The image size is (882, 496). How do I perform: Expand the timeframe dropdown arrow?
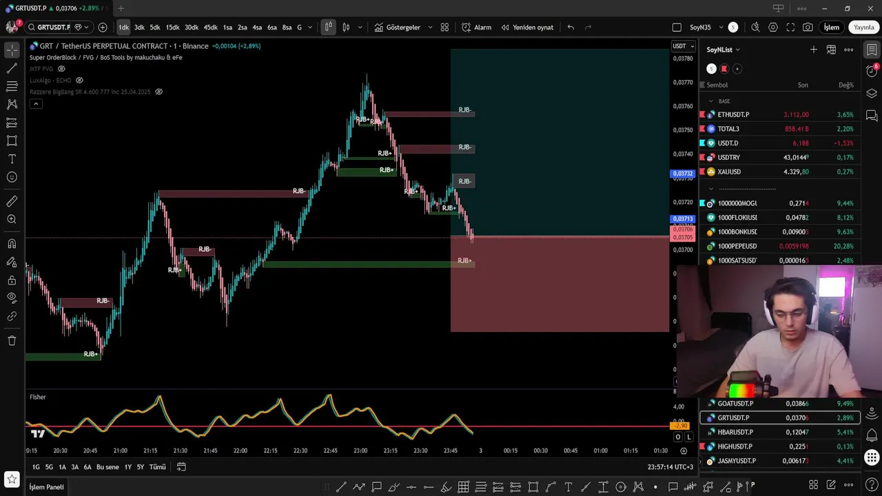pos(309,28)
